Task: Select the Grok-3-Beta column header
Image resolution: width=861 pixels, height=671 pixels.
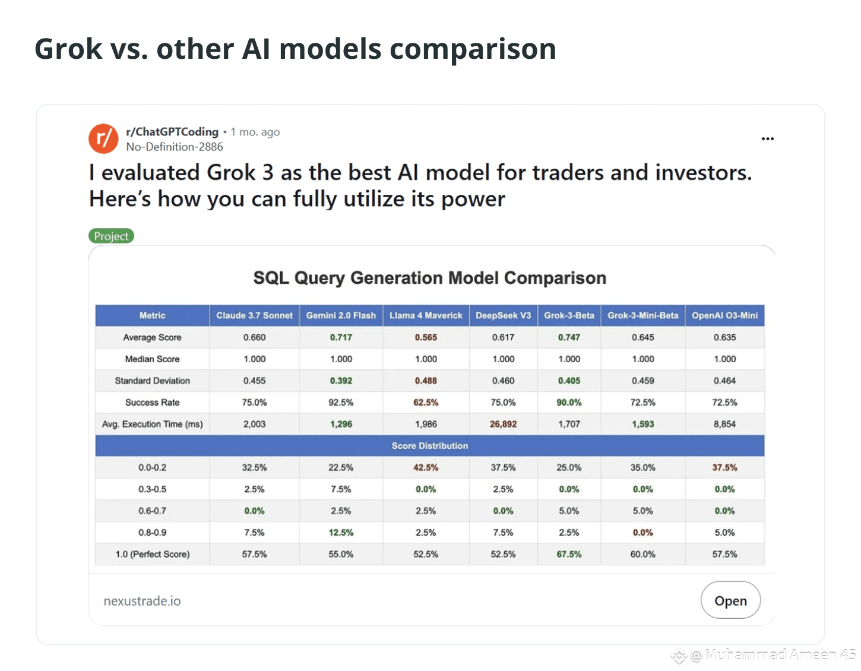Action: [x=569, y=315]
